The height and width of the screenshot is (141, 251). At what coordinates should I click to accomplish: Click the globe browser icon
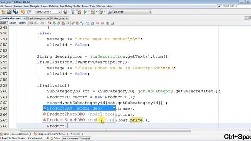(65, 12)
